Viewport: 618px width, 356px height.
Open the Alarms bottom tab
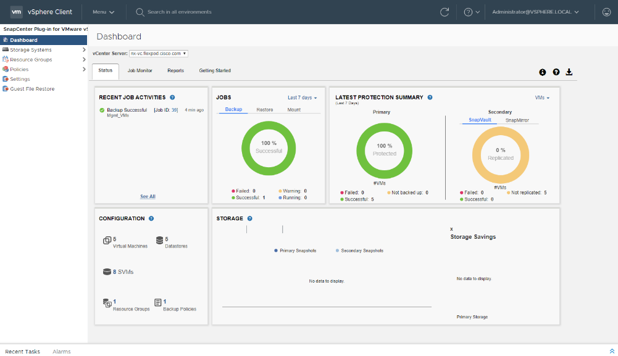click(x=62, y=352)
